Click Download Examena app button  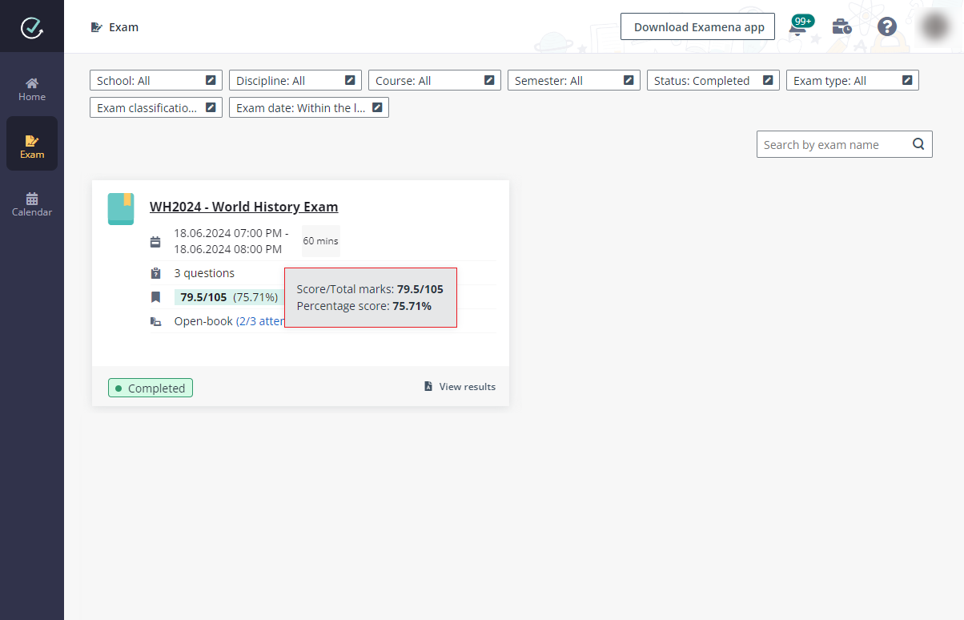[698, 27]
